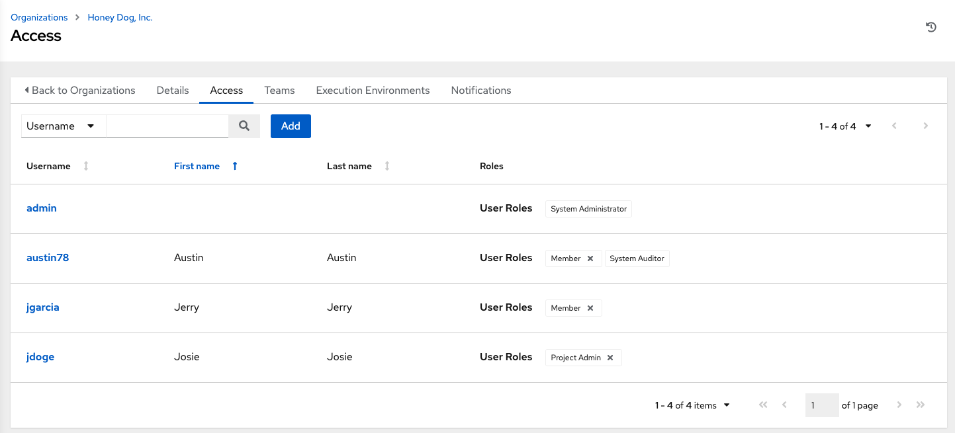Sort the Last name column
Viewport: 955px width, 433px height.
coord(387,166)
